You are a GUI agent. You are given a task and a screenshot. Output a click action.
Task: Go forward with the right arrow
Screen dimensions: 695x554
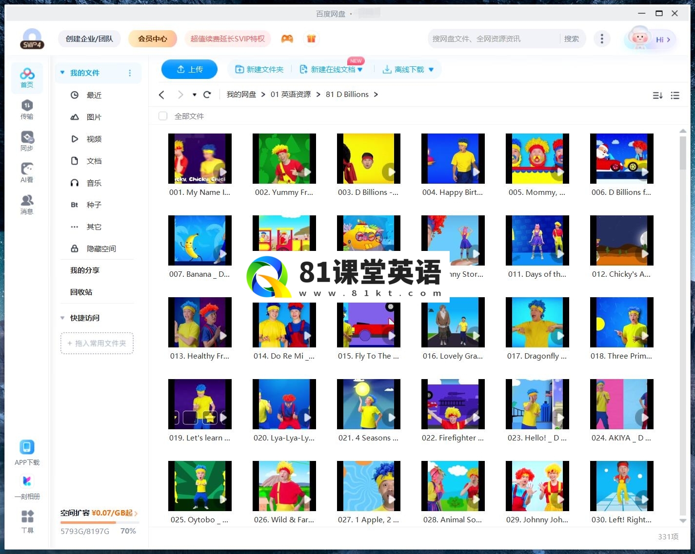click(x=180, y=95)
